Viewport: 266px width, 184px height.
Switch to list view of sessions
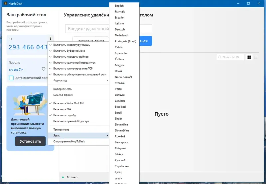(x=256, y=57)
